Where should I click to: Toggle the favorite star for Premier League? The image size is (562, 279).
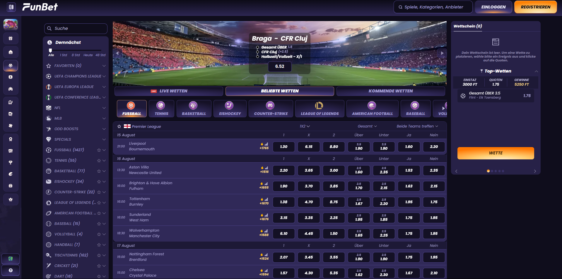(119, 126)
